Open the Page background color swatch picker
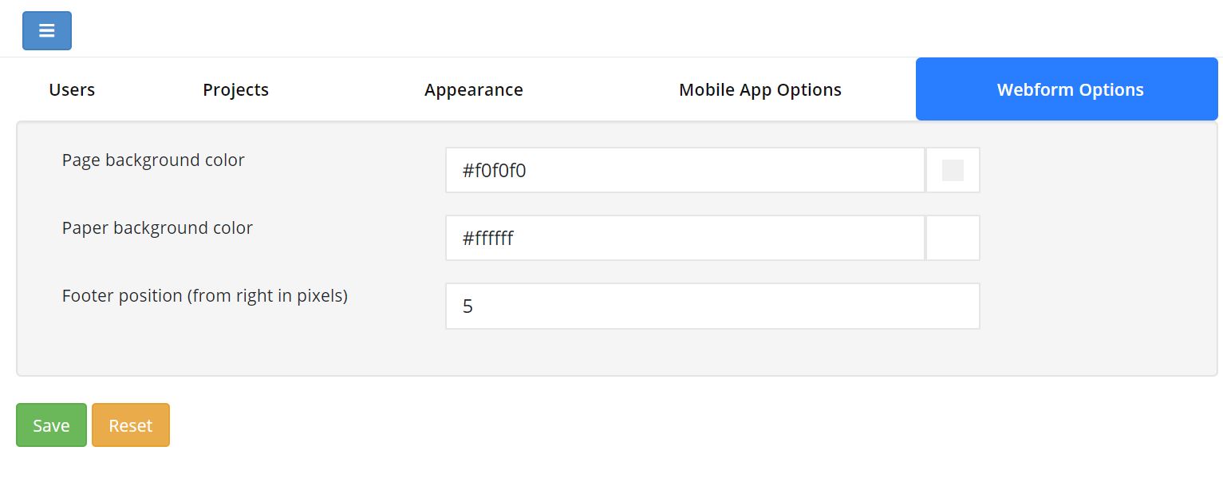This screenshot has width=1223, height=498. pos(953,170)
